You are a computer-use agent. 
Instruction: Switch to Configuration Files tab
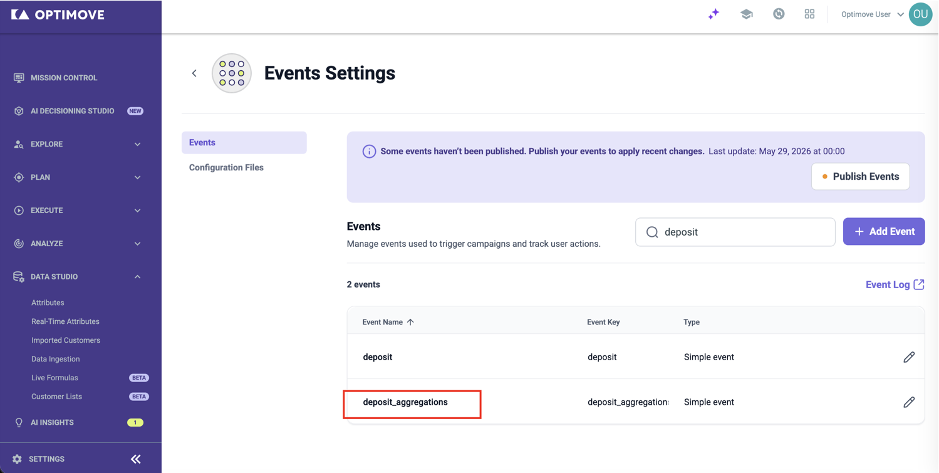point(226,168)
